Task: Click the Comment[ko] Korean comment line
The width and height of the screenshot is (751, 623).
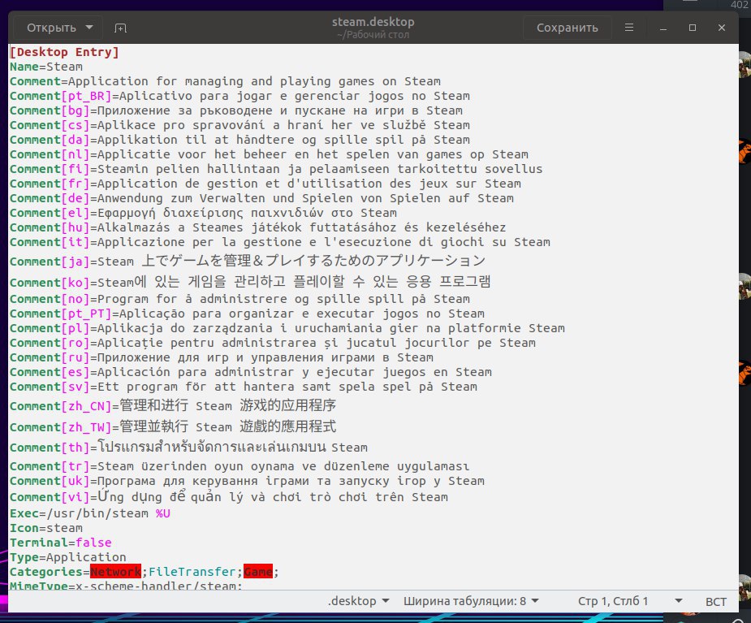Action: click(x=250, y=282)
